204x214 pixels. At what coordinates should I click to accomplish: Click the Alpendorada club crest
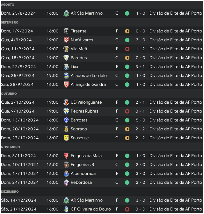click(x=66, y=174)
